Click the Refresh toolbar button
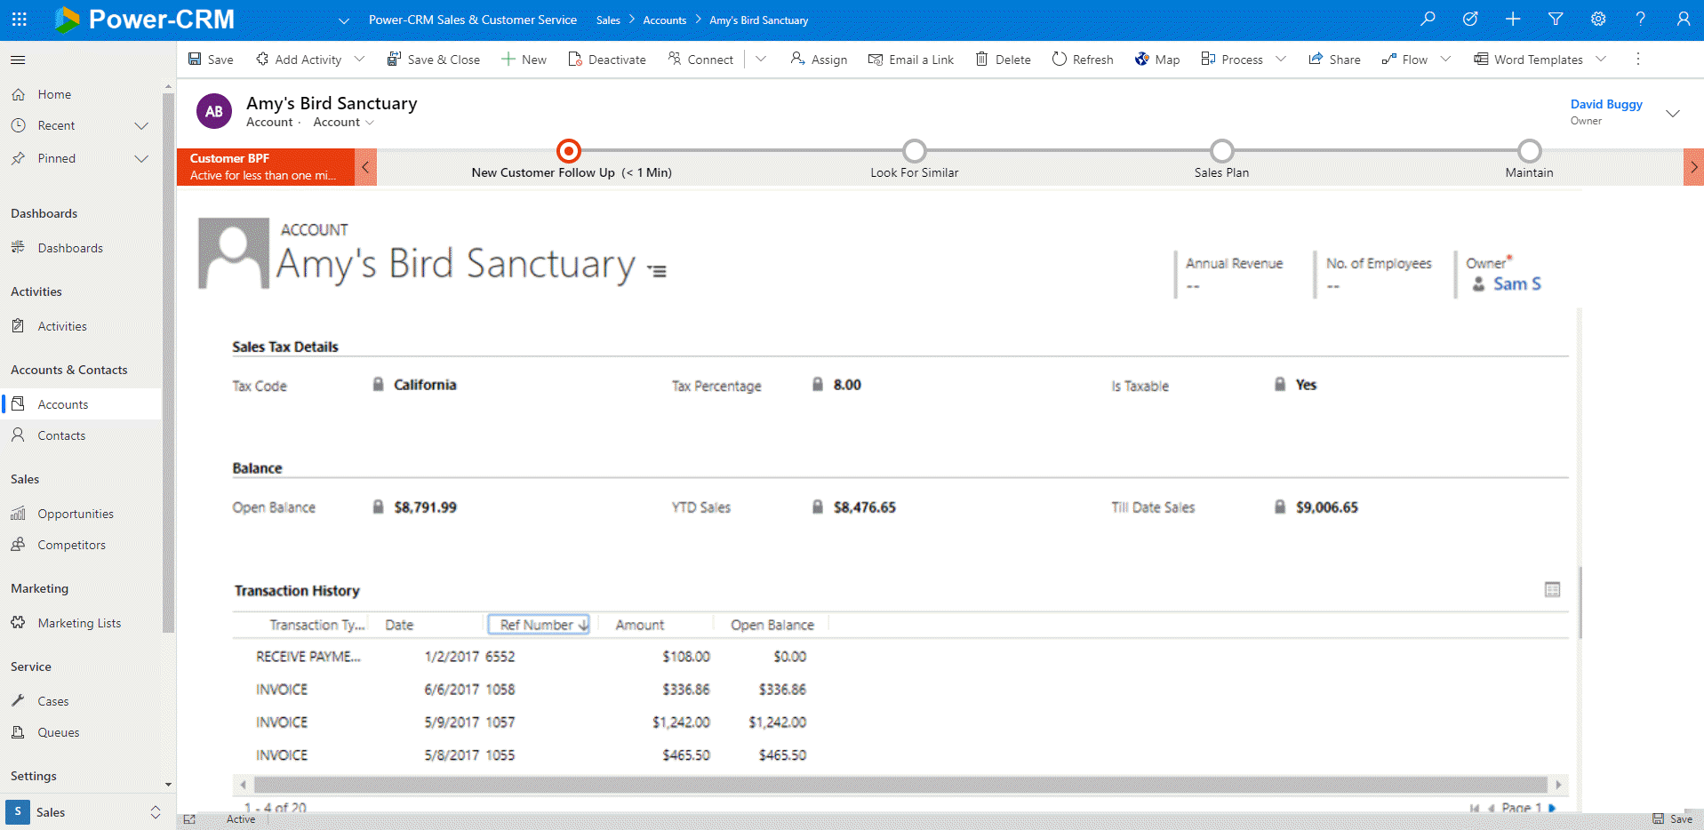 1083,60
